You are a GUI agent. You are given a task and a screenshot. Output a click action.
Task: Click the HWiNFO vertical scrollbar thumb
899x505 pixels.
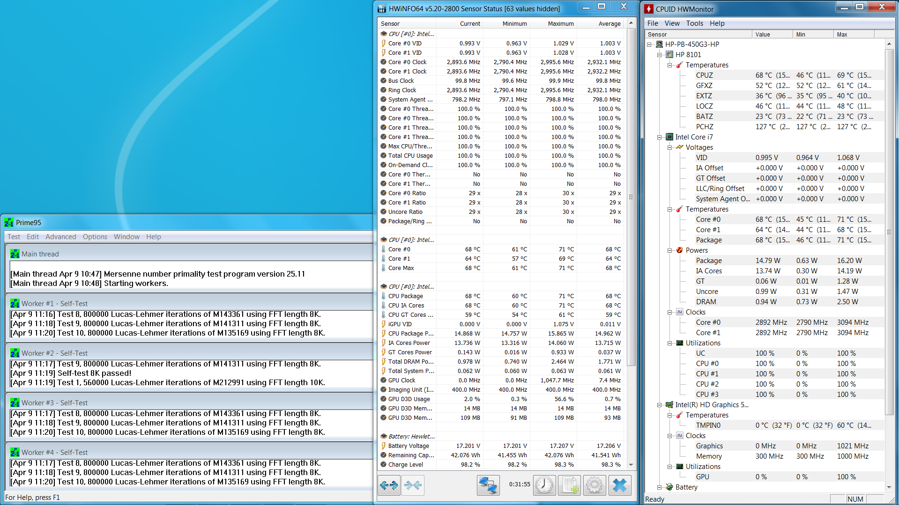pyautogui.click(x=631, y=197)
